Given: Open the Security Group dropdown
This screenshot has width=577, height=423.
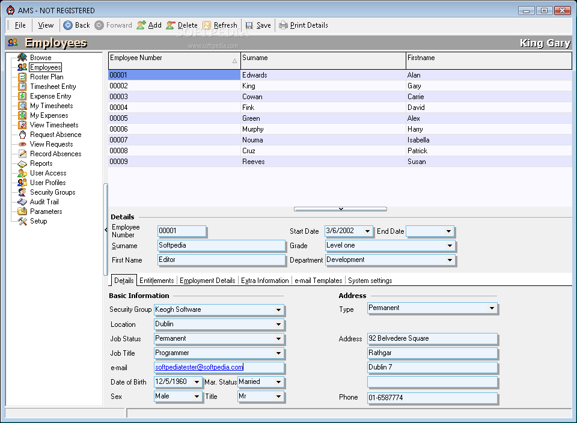Looking at the screenshot, I should point(278,309).
